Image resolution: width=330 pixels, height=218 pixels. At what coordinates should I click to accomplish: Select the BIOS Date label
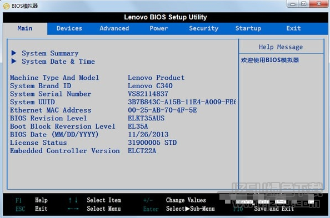click(54, 135)
